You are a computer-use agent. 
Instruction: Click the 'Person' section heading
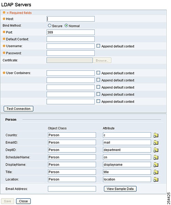[11, 120]
